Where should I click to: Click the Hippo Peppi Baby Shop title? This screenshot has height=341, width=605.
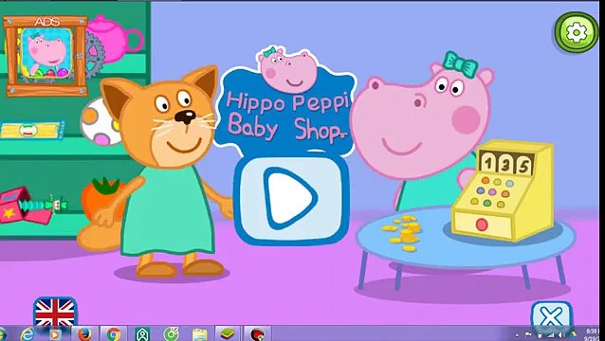point(286,116)
